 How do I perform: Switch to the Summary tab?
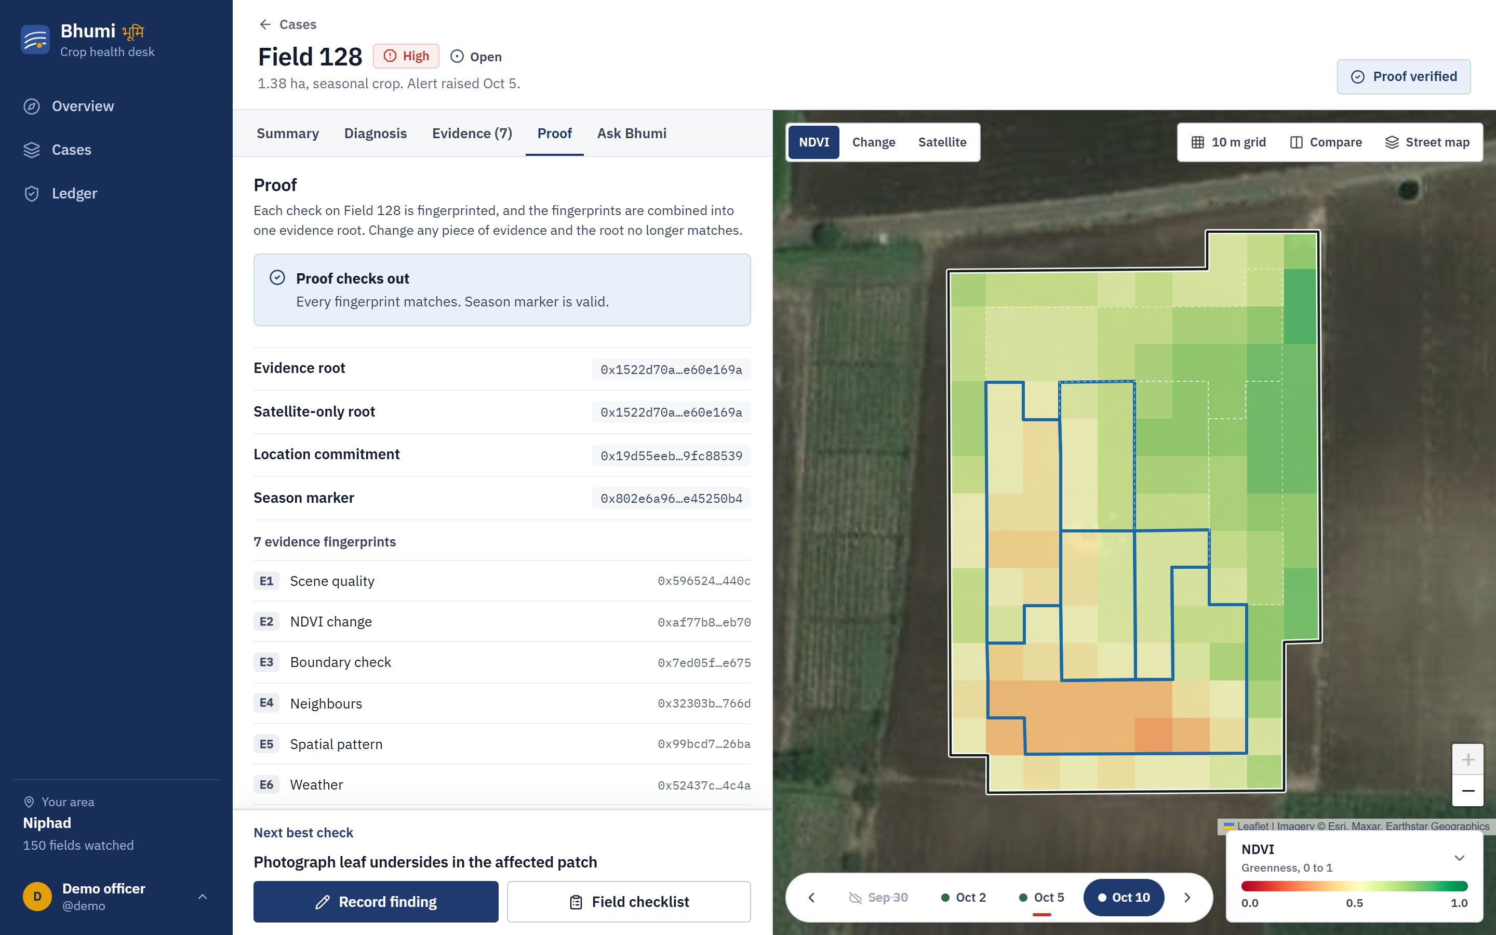tap(287, 133)
